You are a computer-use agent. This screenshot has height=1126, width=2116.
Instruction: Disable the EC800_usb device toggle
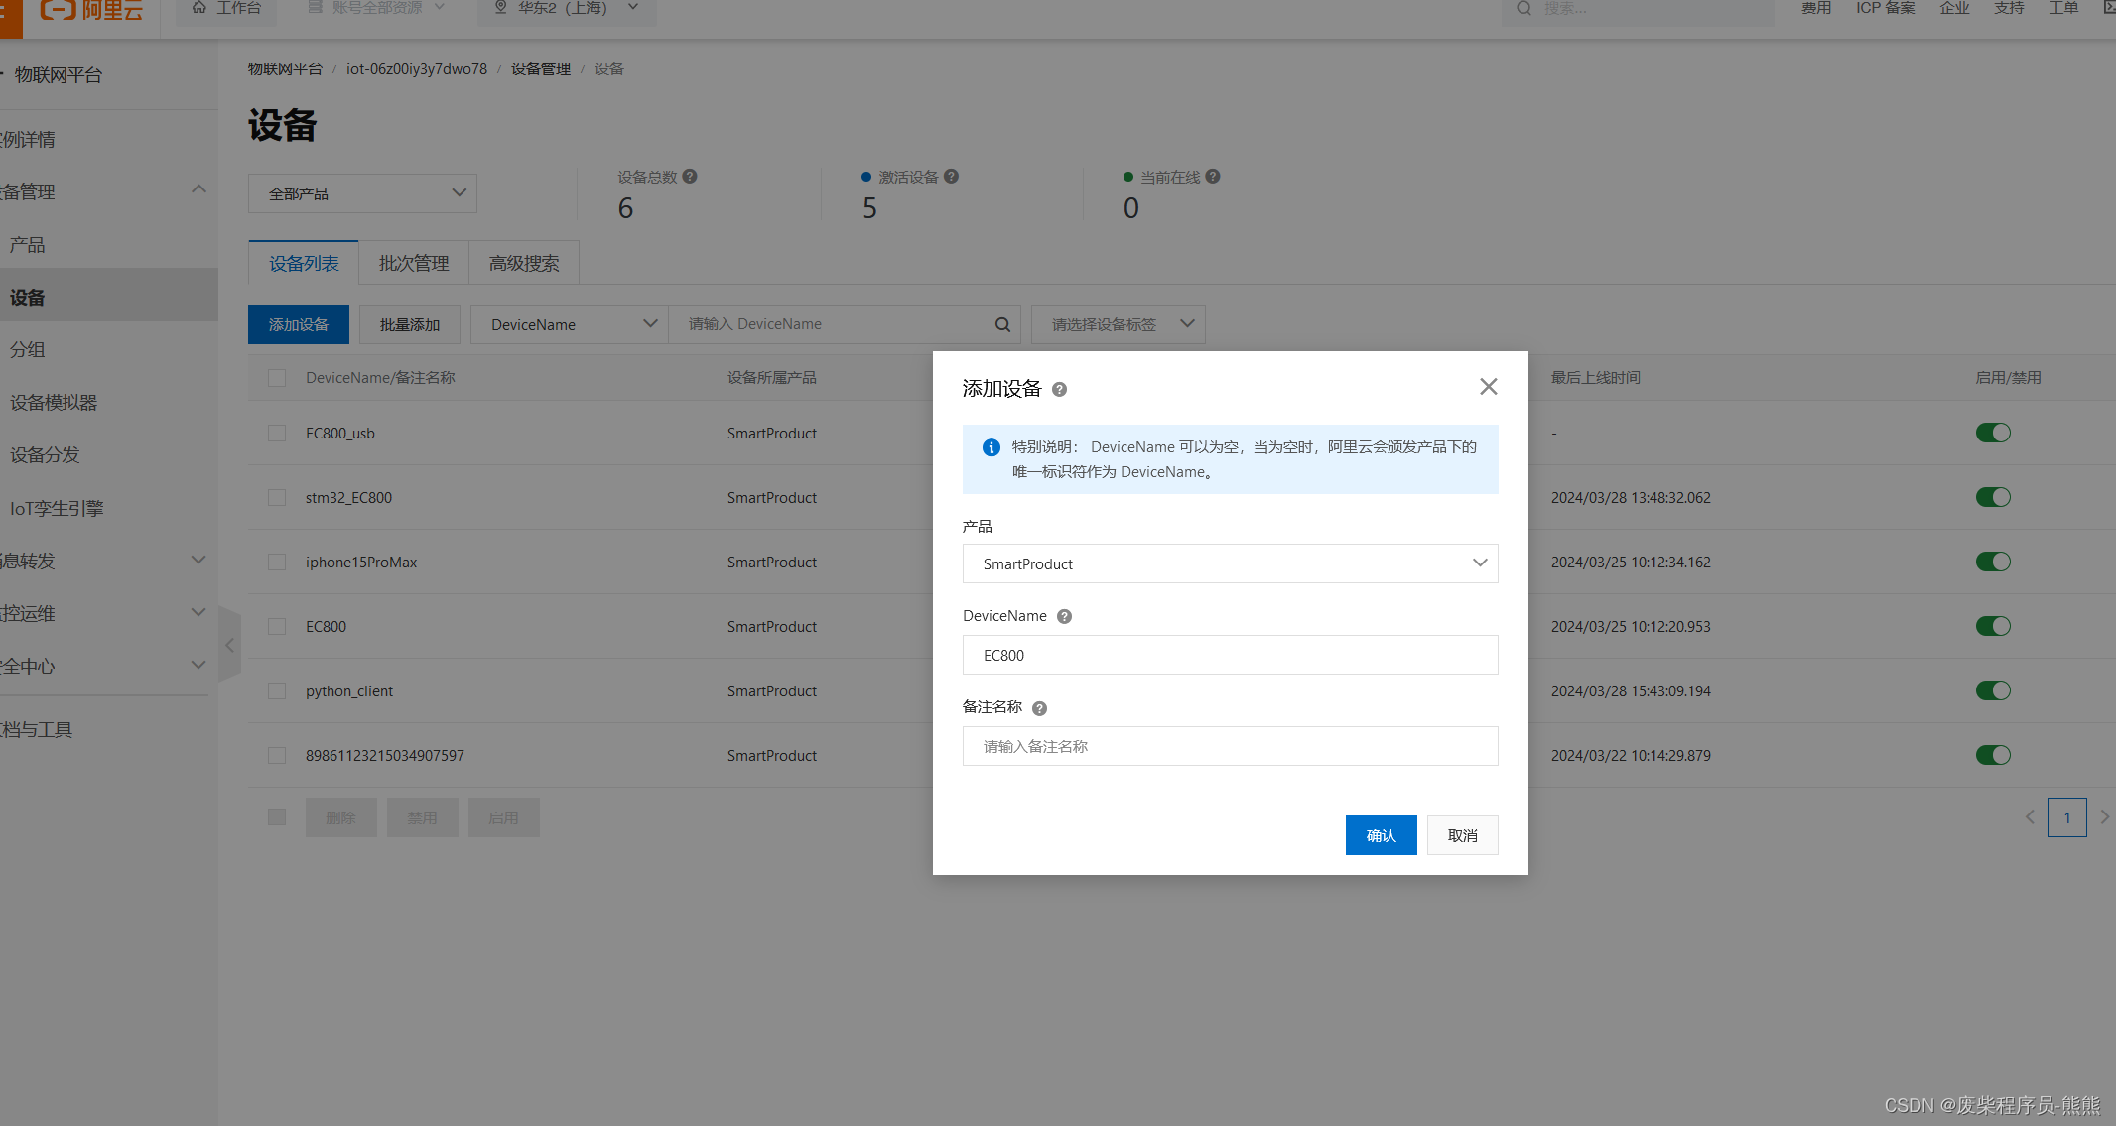(1993, 433)
